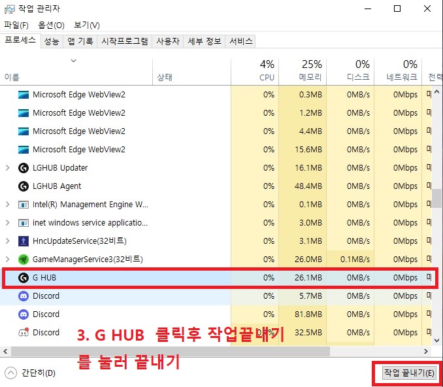Sort by the CPU column header
This screenshot has height=387, width=443.
(x=255, y=71)
